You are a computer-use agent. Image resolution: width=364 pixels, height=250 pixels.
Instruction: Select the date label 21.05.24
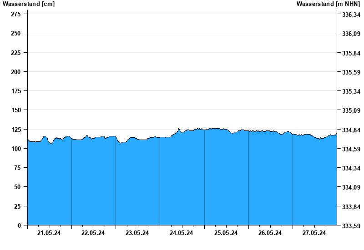[x=49, y=233]
